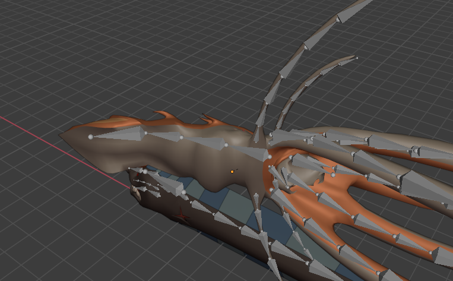Viewport: 453px width, 281px height.
Task: Select the tip bone of the shorter antenna
Action: pyautogui.click(x=347, y=61)
